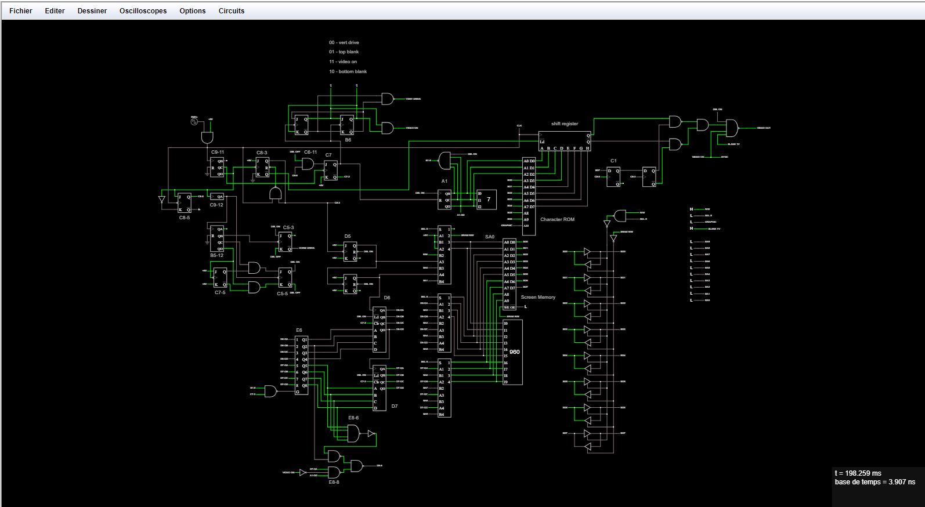Select the gate driving VIDEO OUT
The width and height of the screenshot is (925, 507).
pyautogui.click(x=732, y=128)
